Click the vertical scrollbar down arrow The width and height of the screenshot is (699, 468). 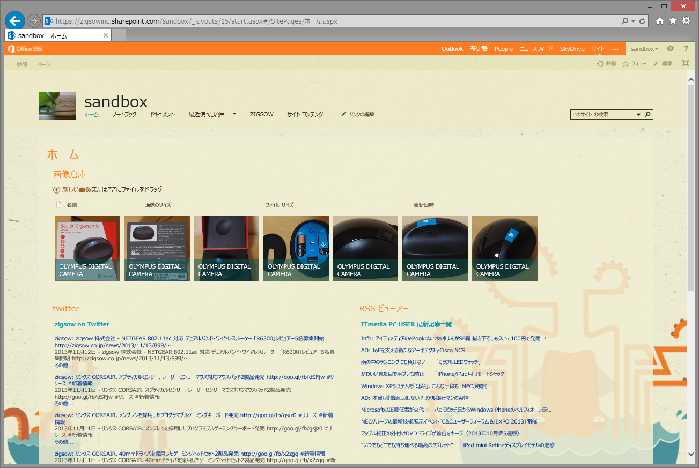click(x=691, y=454)
